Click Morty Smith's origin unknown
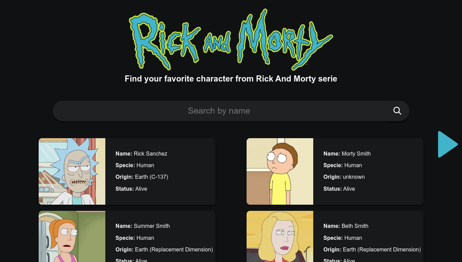The width and height of the screenshot is (462, 262). [x=354, y=177]
